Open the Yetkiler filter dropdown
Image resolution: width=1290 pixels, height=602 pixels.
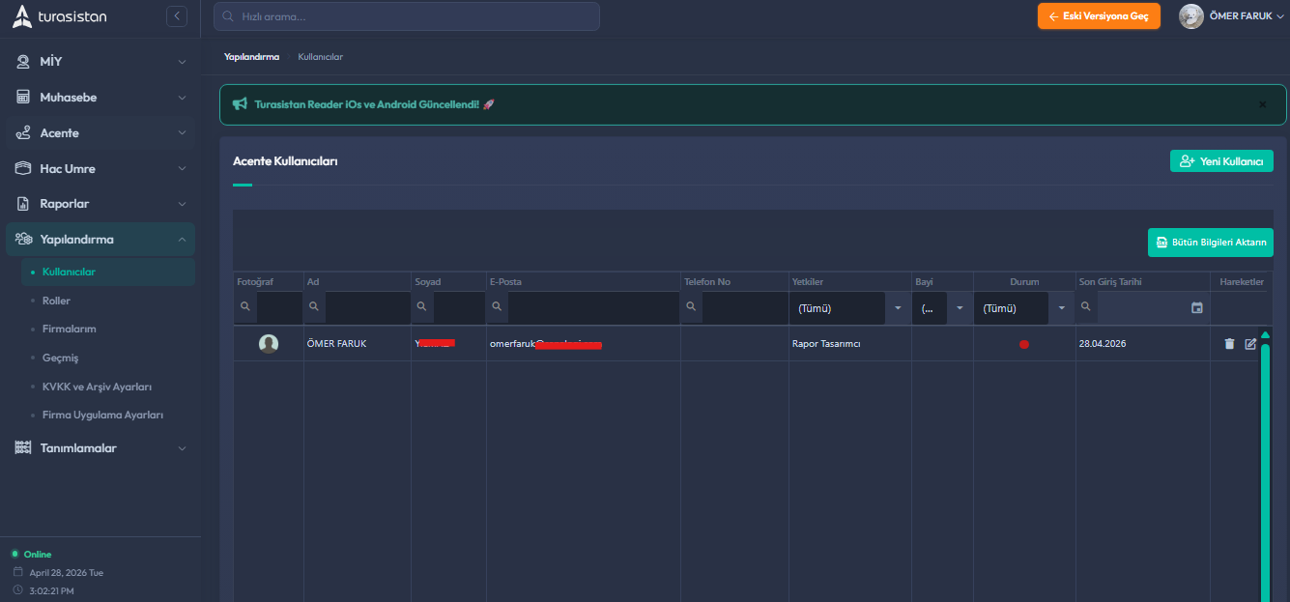[x=898, y=308]
